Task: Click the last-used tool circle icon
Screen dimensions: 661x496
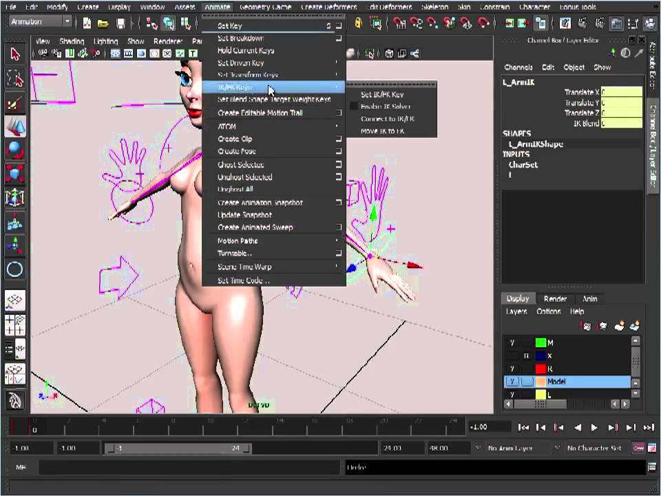Action: click(x=15, y=269)
